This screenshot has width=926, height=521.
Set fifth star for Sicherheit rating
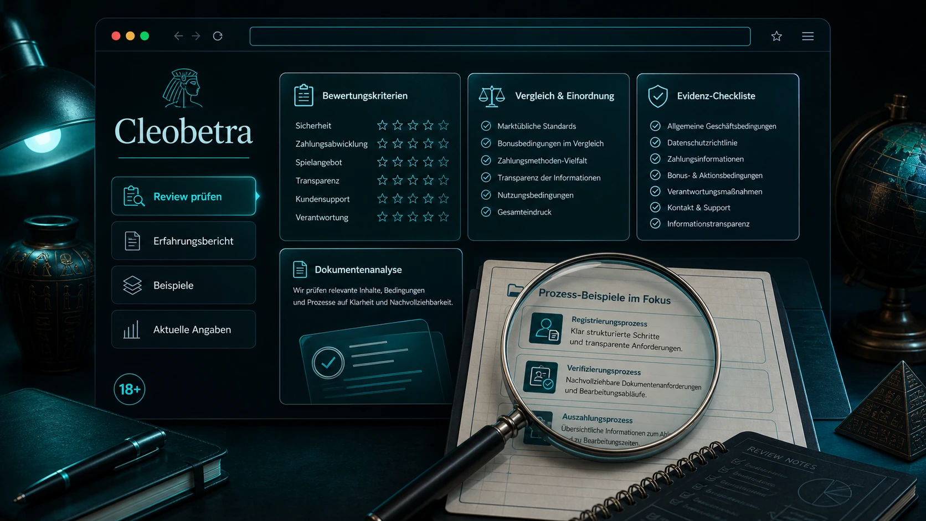coord(444,125)
